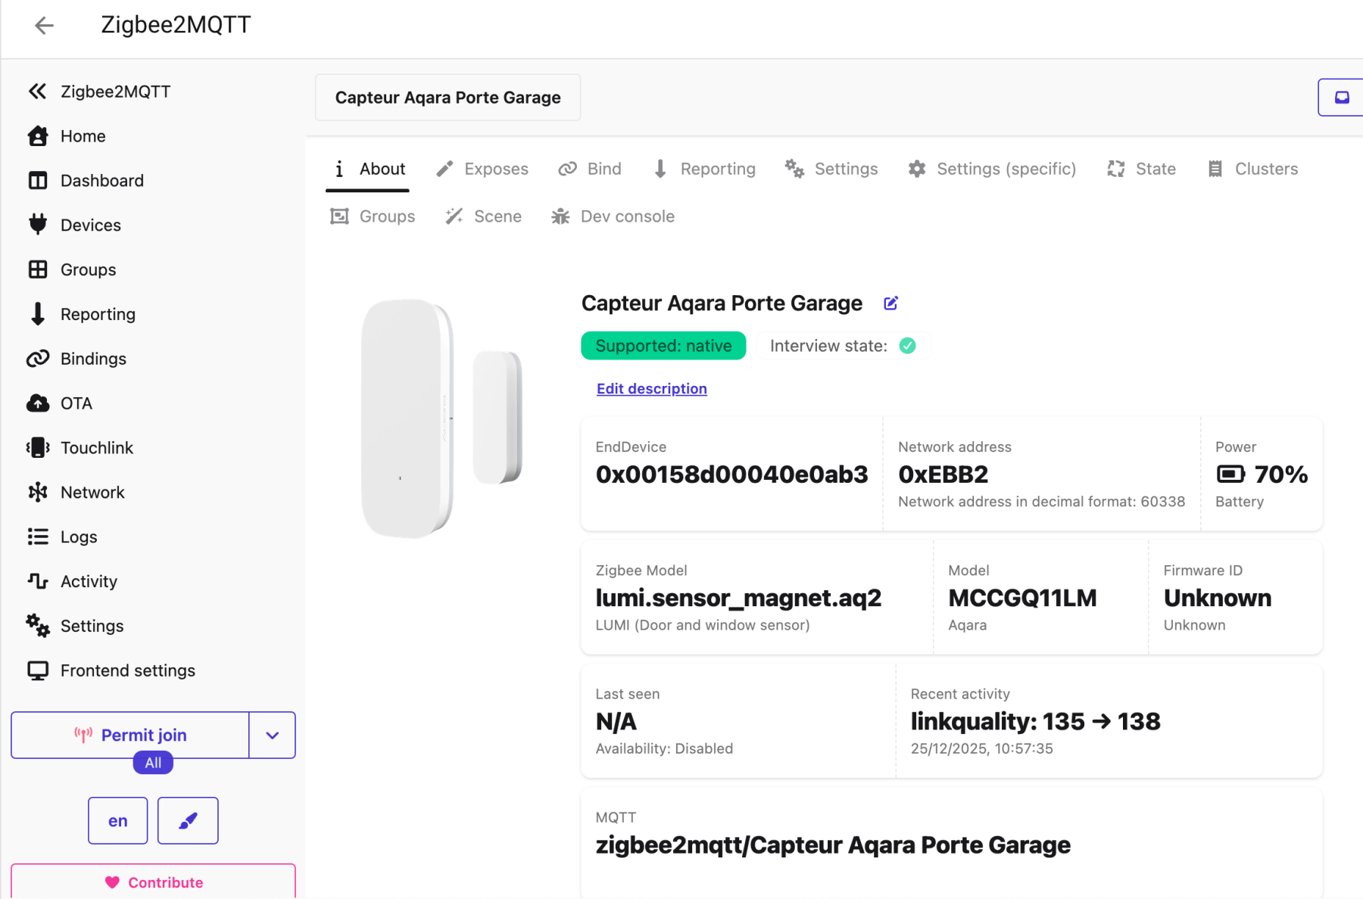The height and width of the screenshot is (899, 1363).
Task: Open OTA page from sidebar
Action: (76, 403)
